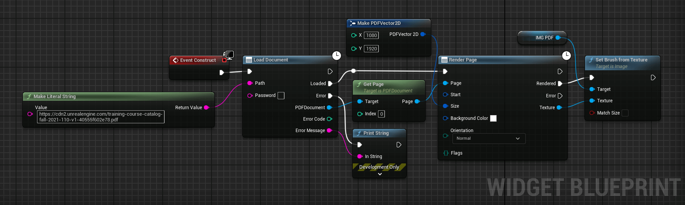Click Set Brush Target input pin

click(x=592, y=89)
